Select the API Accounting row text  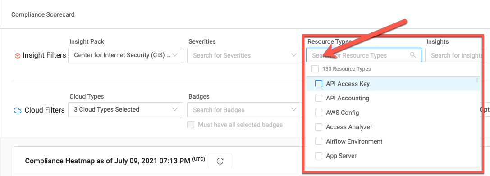coord(348,98)
